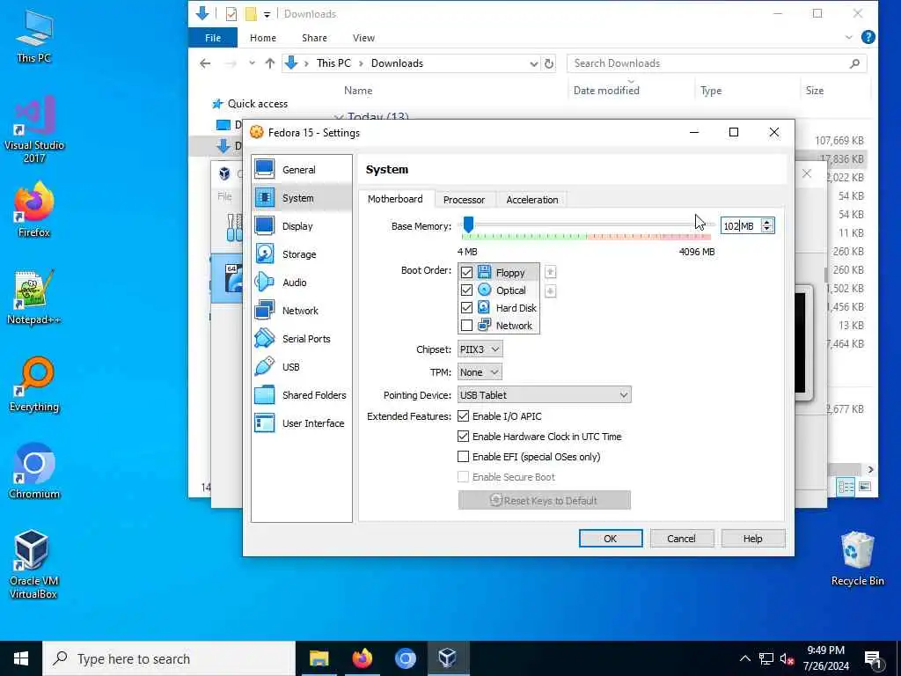Open Audio settings category
This screenshot has width=901, height=676.
302,283
